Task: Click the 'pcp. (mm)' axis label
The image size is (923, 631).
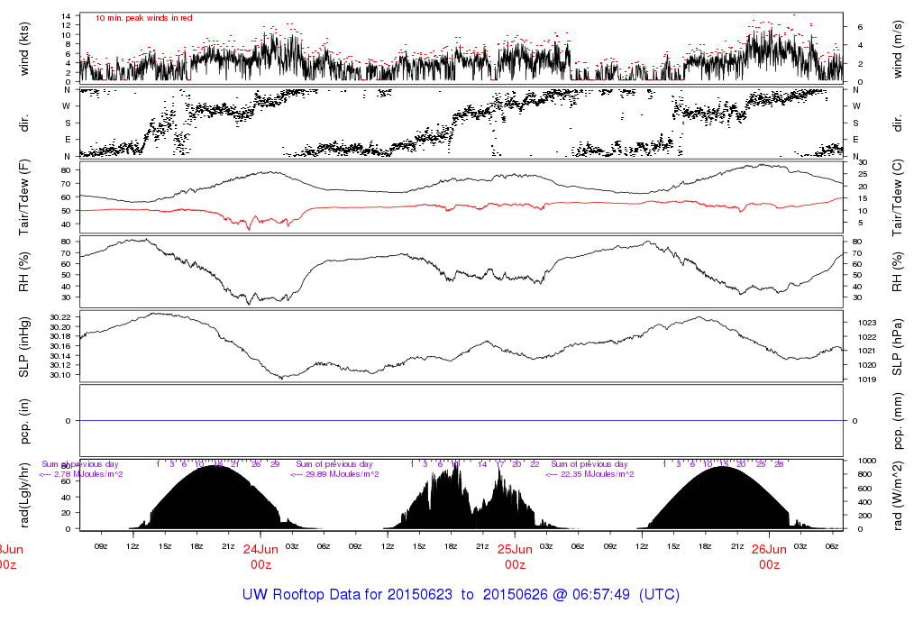Action: [897, 421]
